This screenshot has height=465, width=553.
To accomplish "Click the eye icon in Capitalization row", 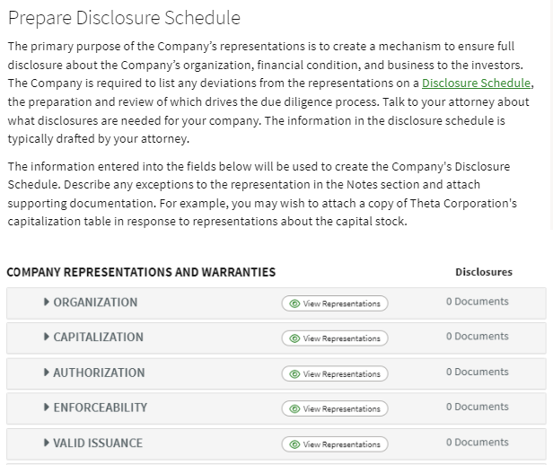I will pos(294,338).
